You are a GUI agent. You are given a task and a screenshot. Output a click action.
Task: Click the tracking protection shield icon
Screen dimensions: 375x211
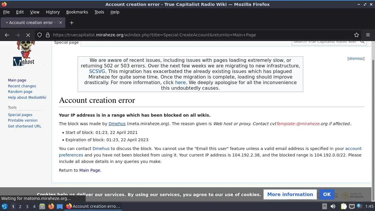pos(40,35)
